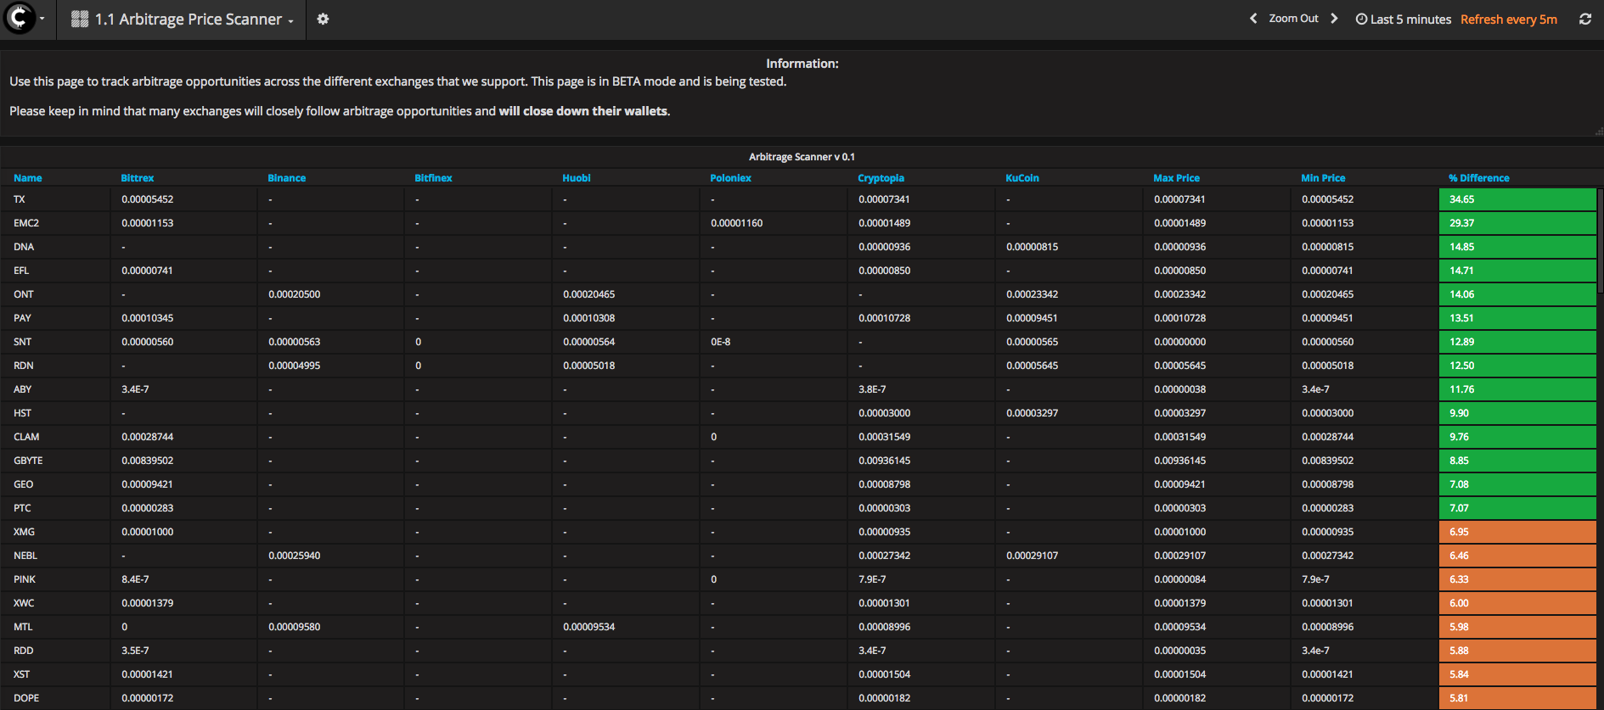1604x710 pixels.
Task: Sort table by Binance column header
Action: coord(287,178)
